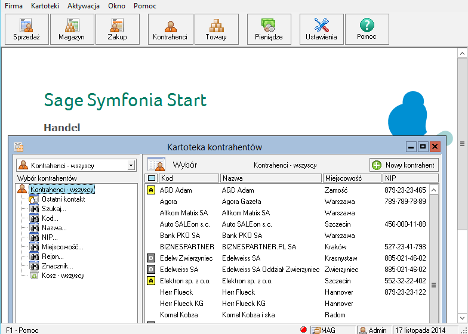This screenshot has width=468, height=334.
Task: Open the Aktywacja menu
Action: 84,6
